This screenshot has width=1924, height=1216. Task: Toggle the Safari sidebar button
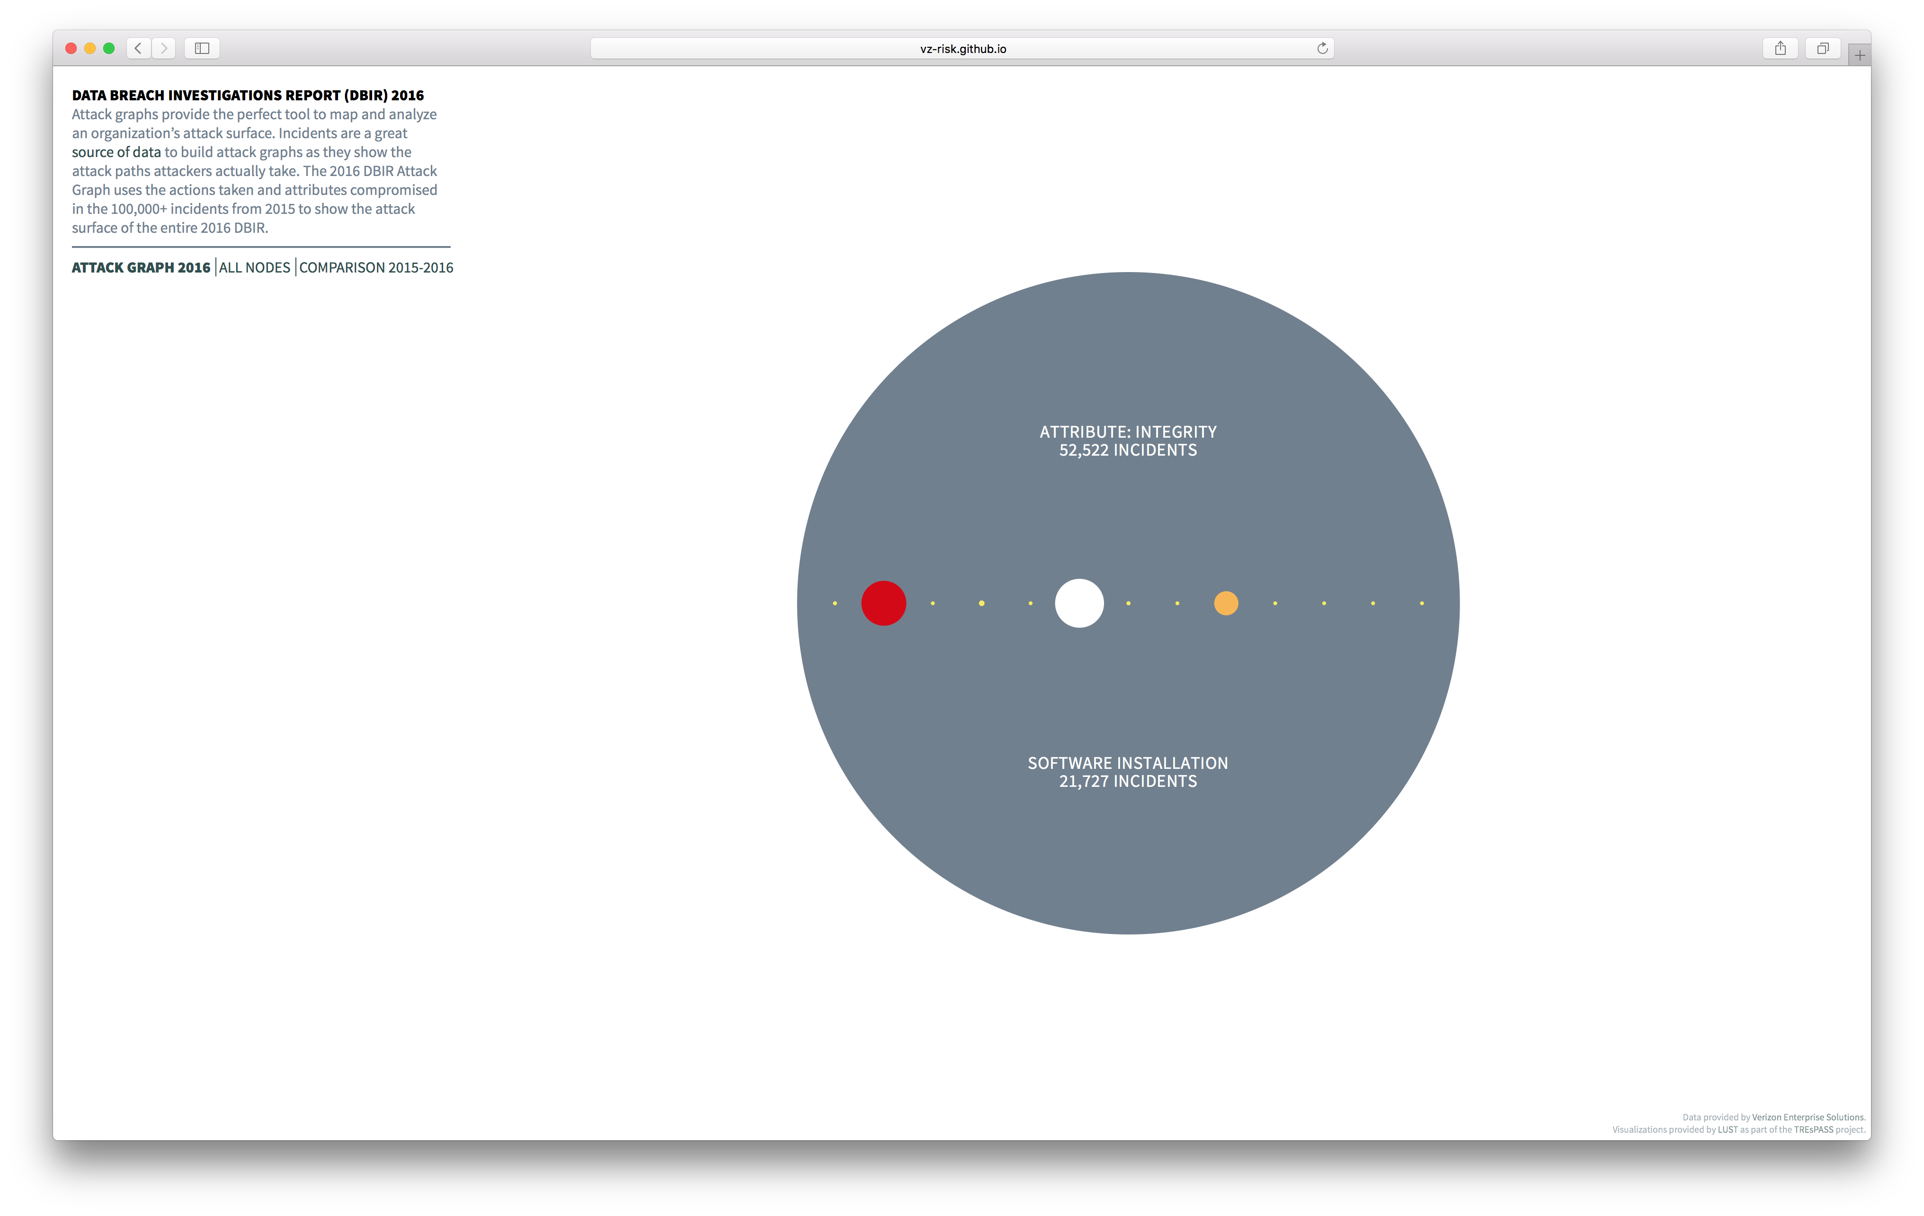pyautogui.click(x=202, y=49)
